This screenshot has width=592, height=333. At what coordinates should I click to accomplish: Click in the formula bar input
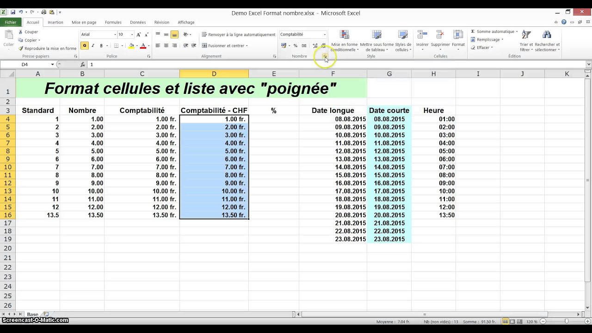point(337,64)
